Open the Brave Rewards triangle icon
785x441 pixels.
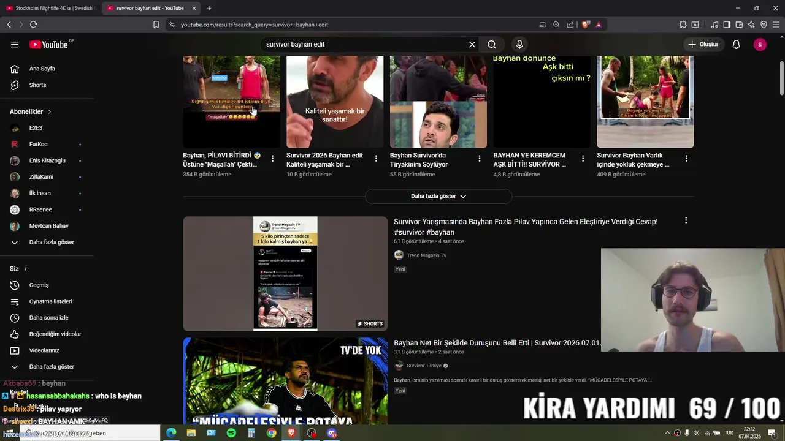(599, 24)
